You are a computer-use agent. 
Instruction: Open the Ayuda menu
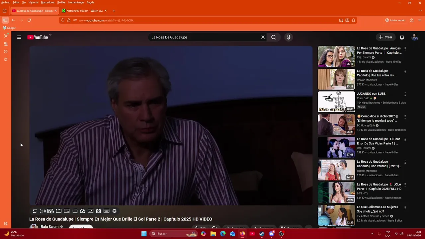click(x=90, y=2)
